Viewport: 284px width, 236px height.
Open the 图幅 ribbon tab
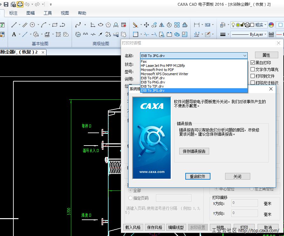click(x=31, y=13)
